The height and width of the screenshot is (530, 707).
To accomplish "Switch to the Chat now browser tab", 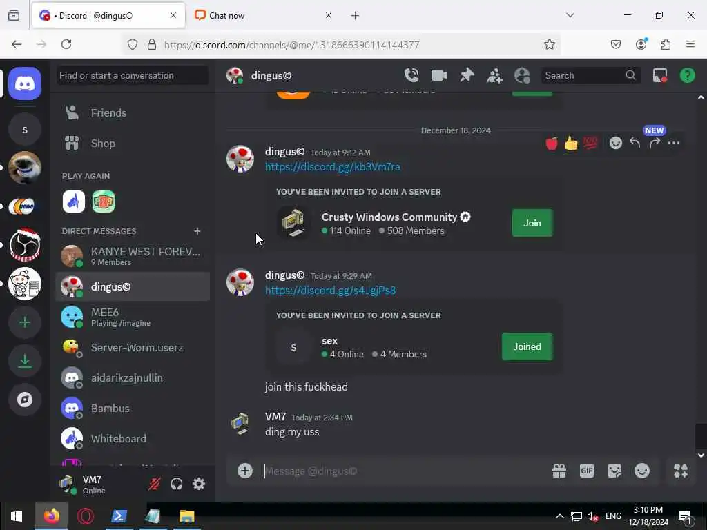I will click(x=264, y=15).
